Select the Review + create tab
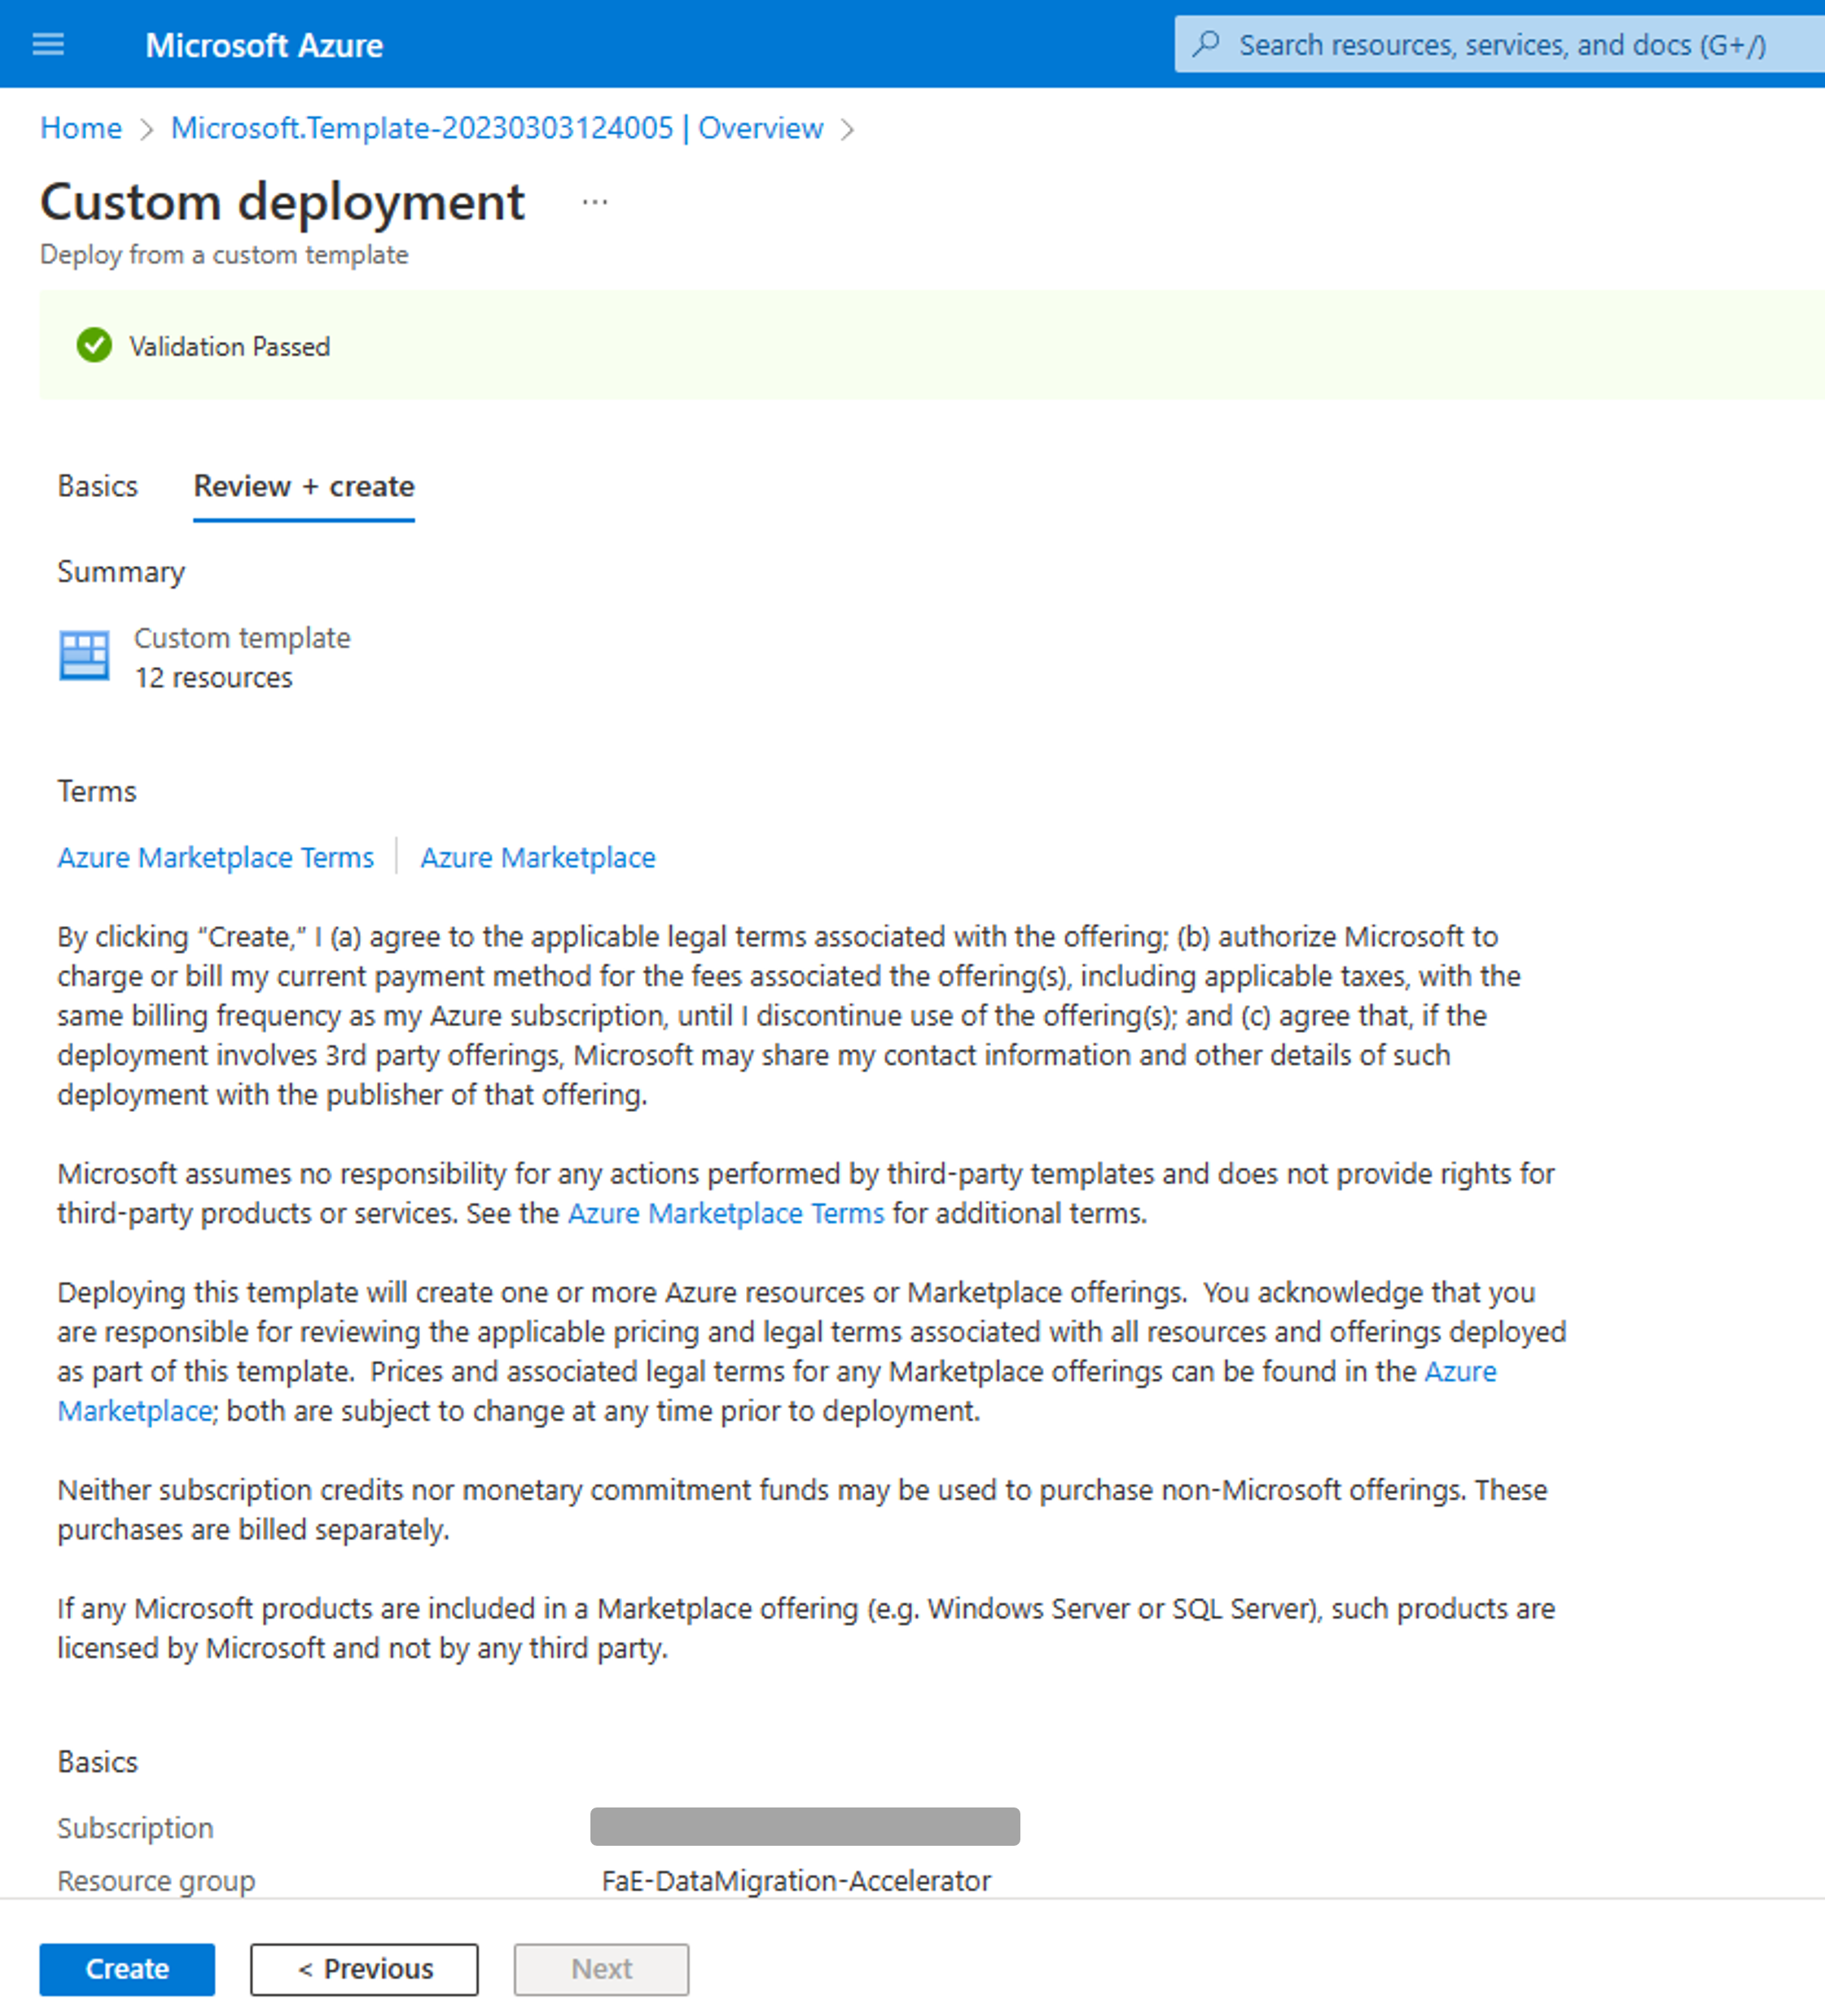 coord(304,485)
